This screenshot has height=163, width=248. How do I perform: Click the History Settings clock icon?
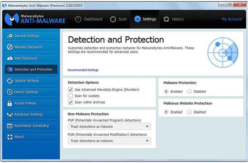(10, 92)
